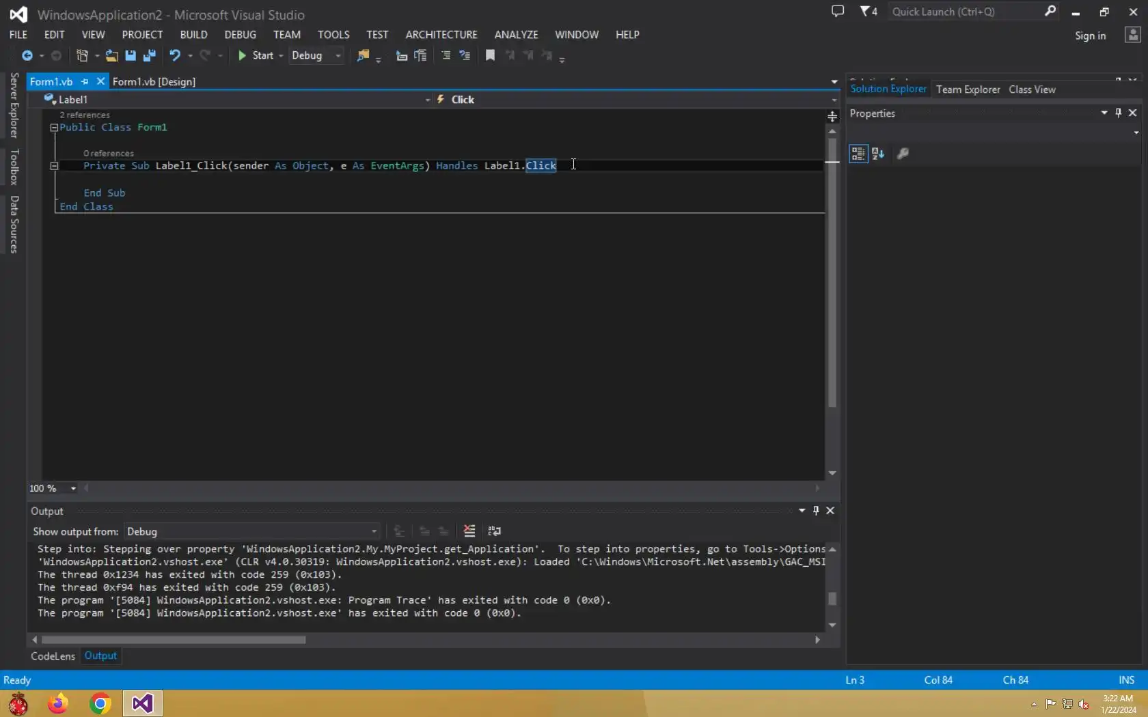
Task: Click the Sign in link
Action: coord(1090,36)
